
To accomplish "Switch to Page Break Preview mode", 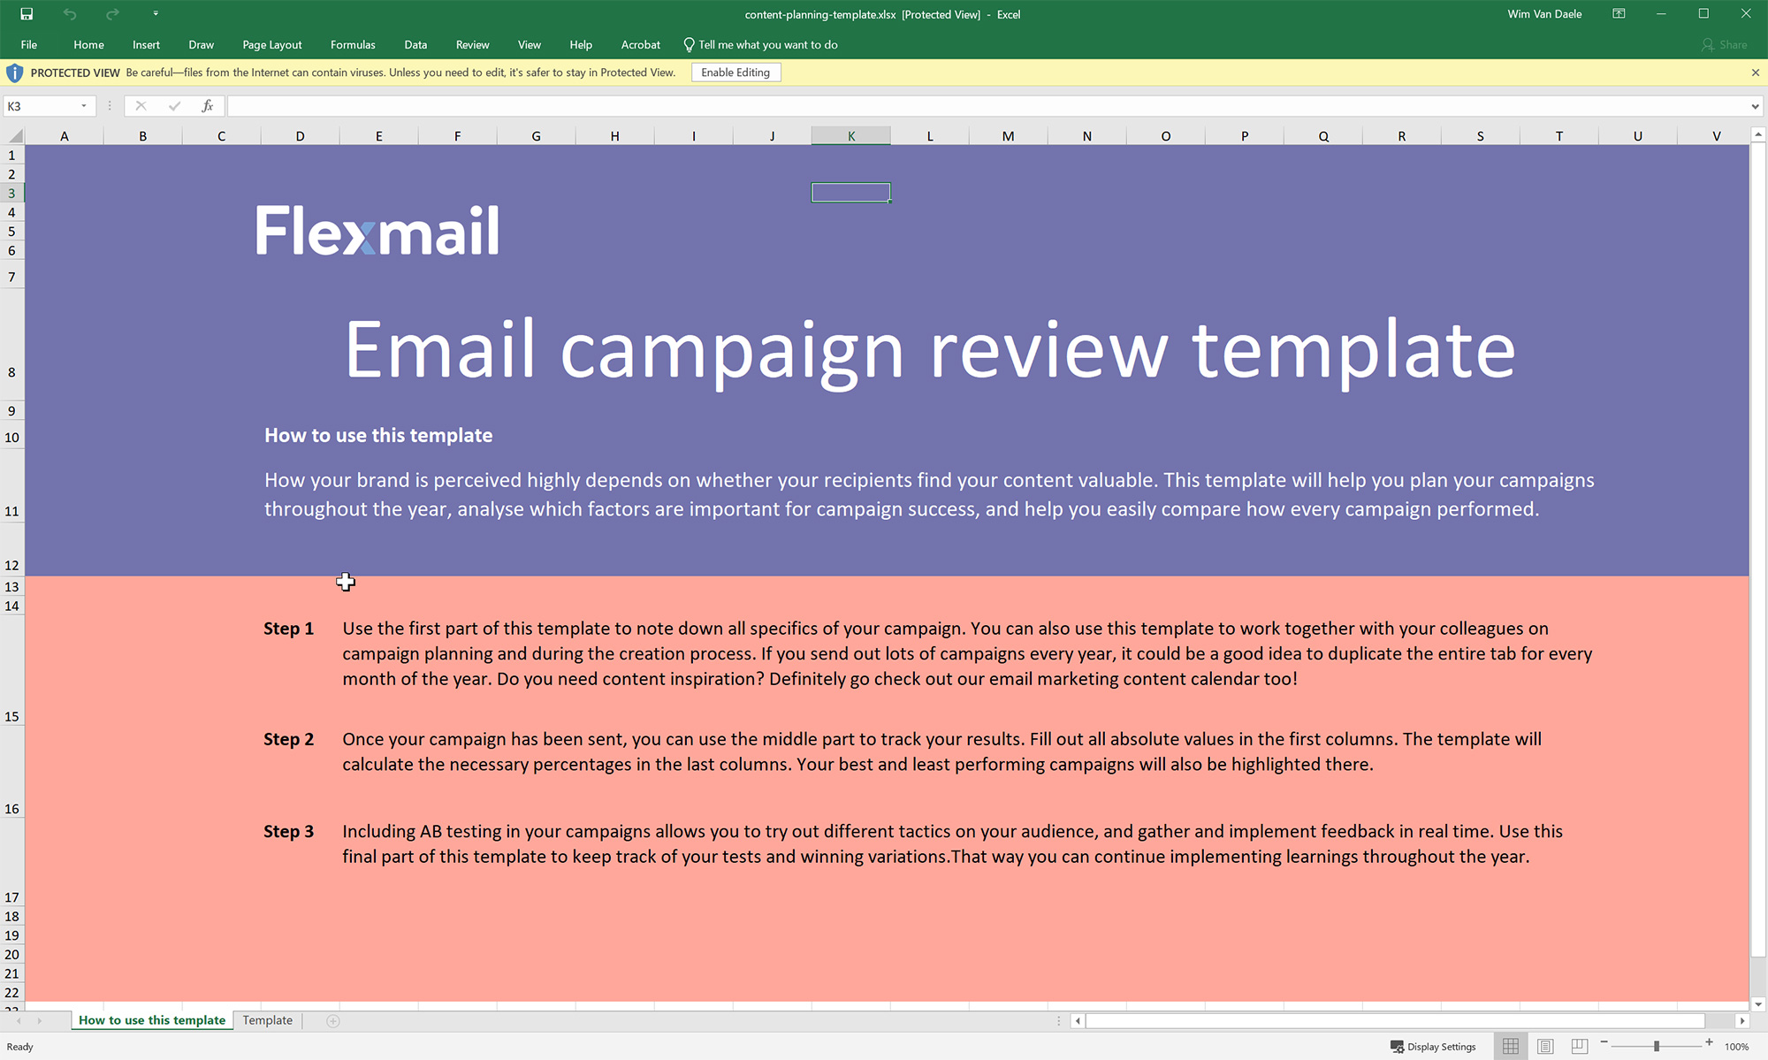I will coord(1580,1047).
